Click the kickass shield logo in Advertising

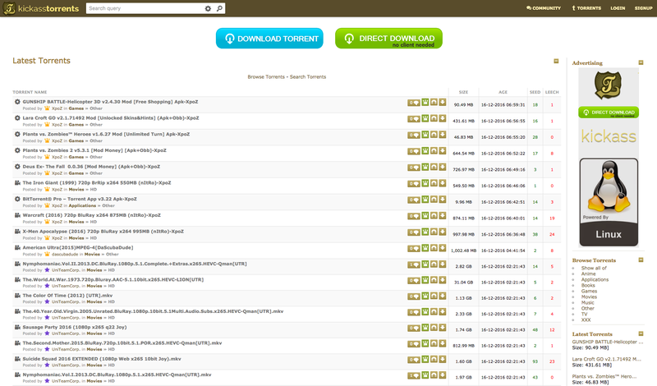tap(608, 85)
